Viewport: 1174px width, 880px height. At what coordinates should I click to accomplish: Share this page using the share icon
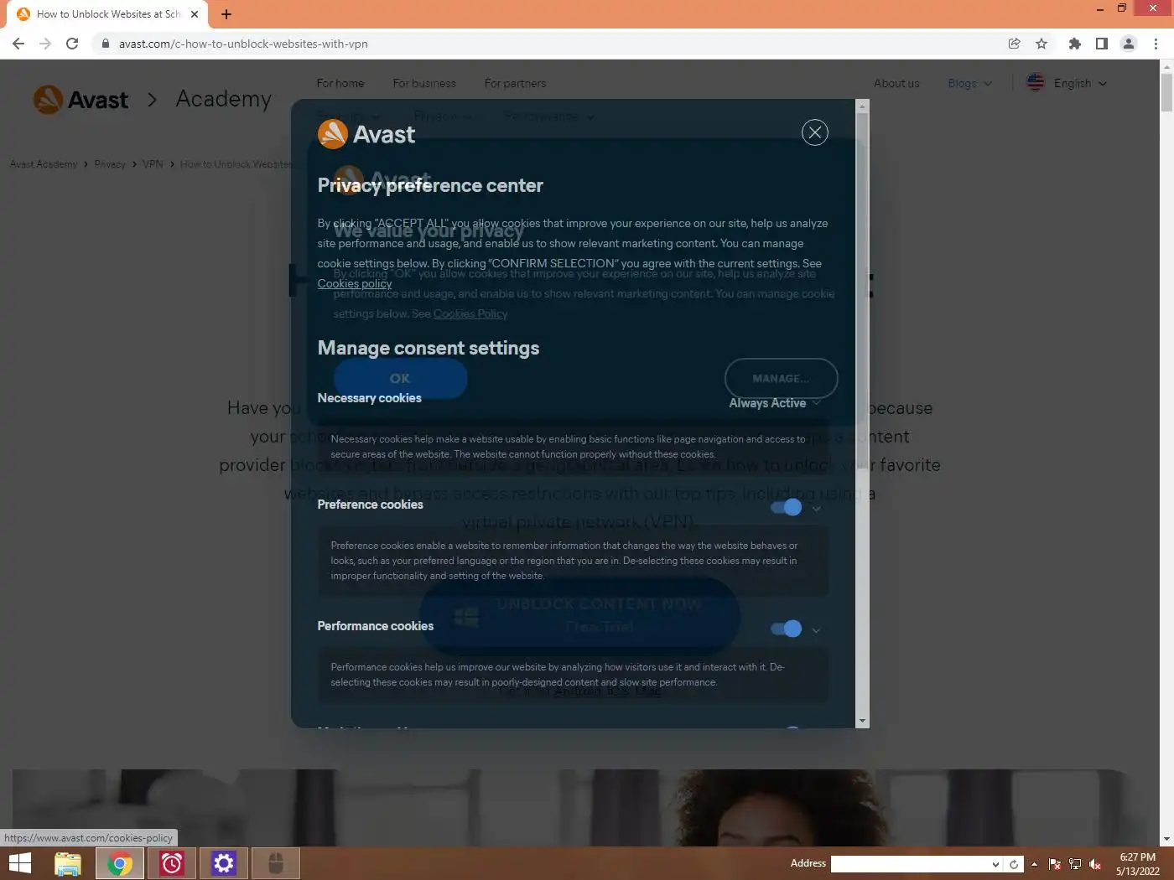pos(1014,44)
